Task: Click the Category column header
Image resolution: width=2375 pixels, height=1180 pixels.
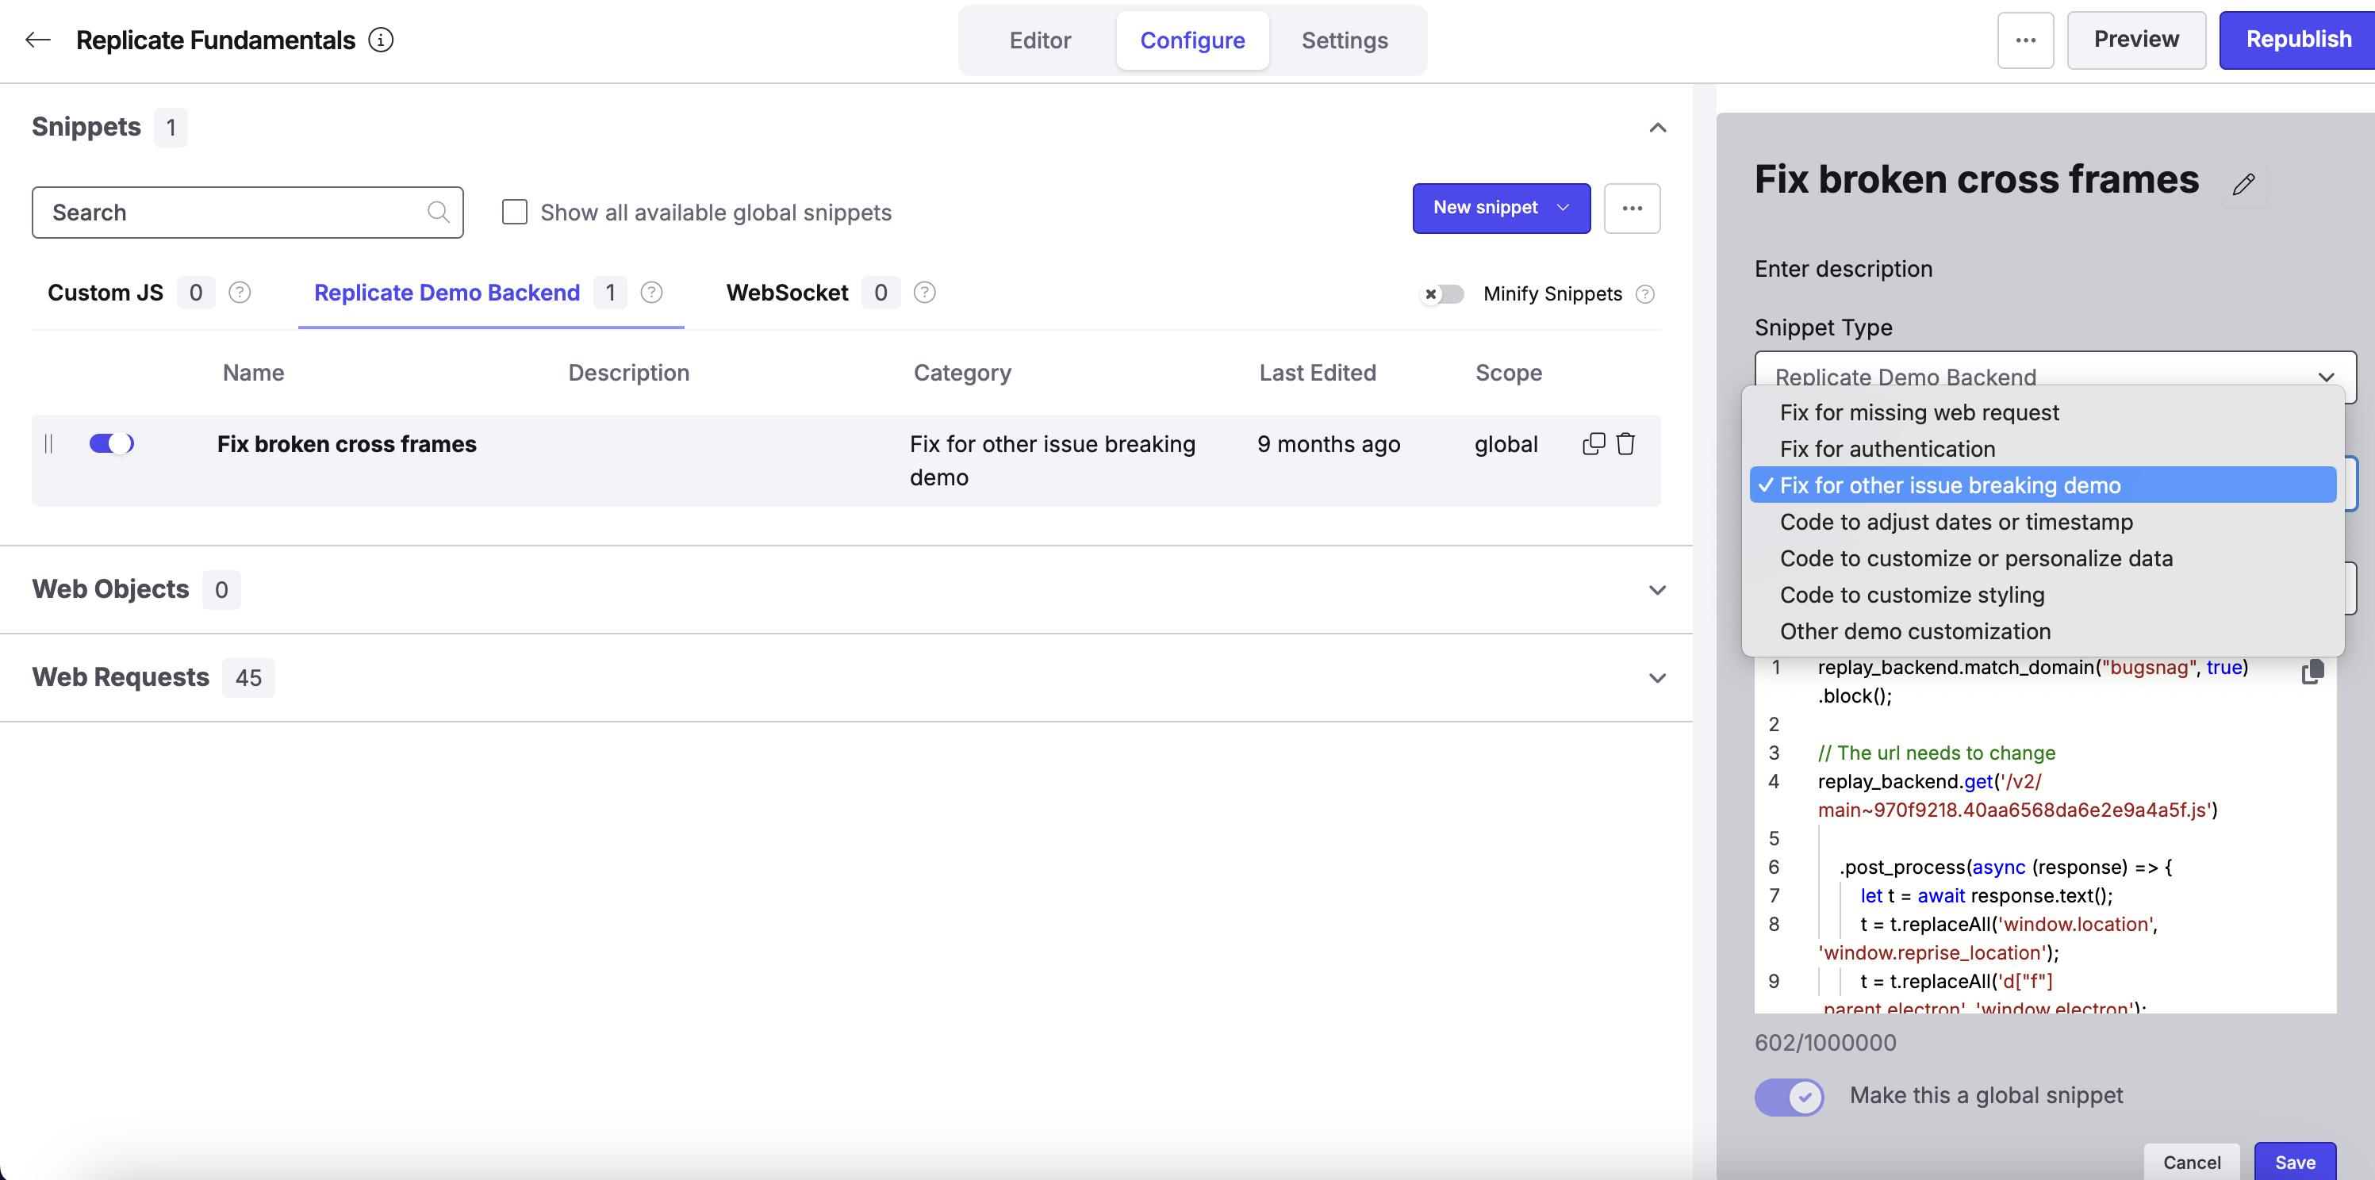Action: [962, 374]
